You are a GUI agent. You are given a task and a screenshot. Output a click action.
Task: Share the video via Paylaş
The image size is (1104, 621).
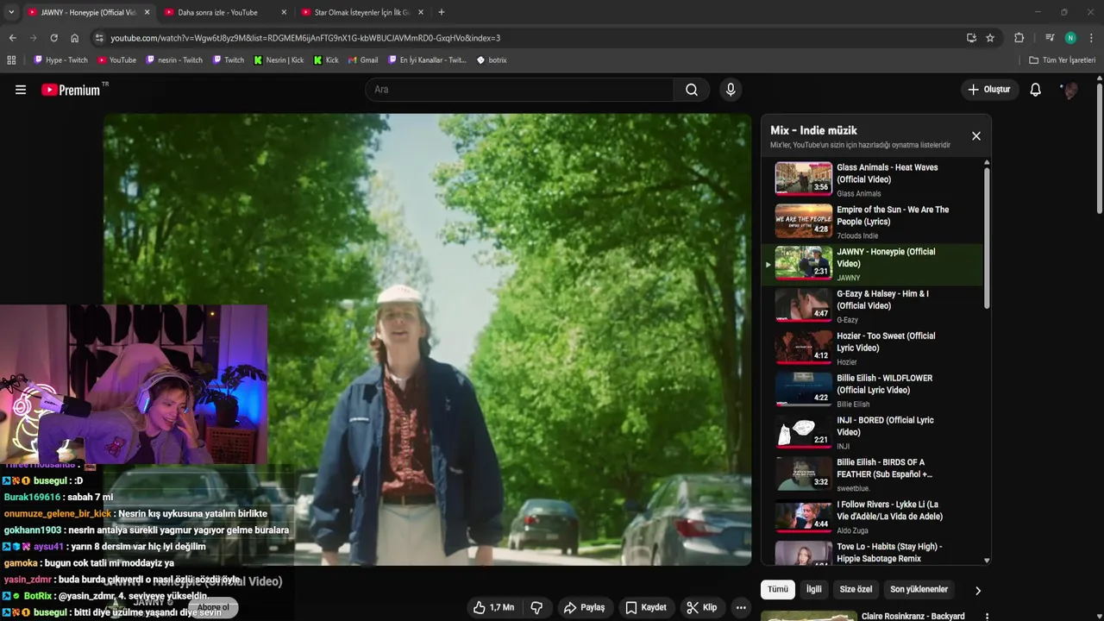click(584, 607)
